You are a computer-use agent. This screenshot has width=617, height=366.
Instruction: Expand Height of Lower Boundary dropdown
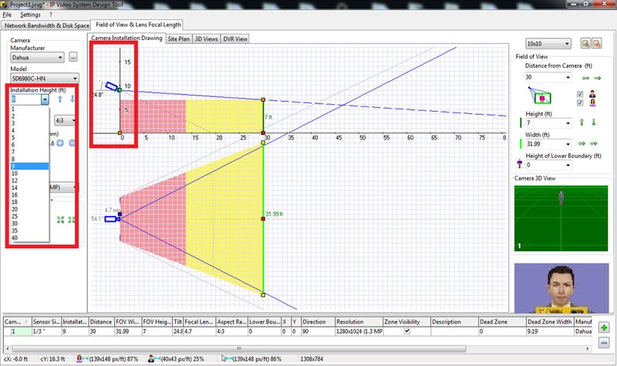[567, 165]
